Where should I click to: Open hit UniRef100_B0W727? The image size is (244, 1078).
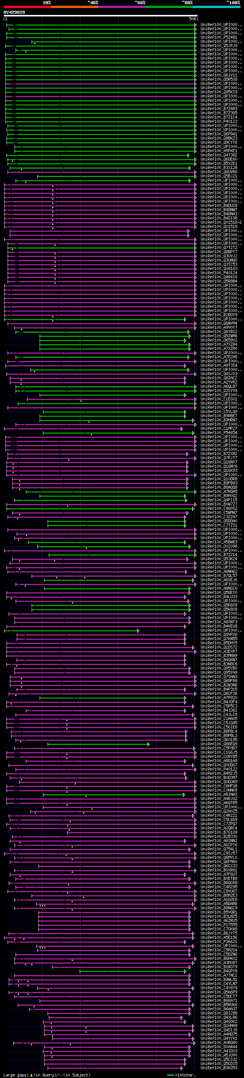219,504
